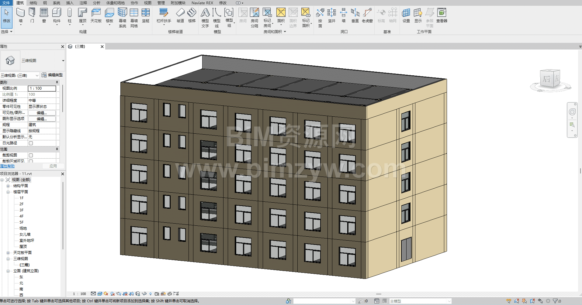Open the 文件 menu
Viewport: 582px width, 305px height.
6,3
